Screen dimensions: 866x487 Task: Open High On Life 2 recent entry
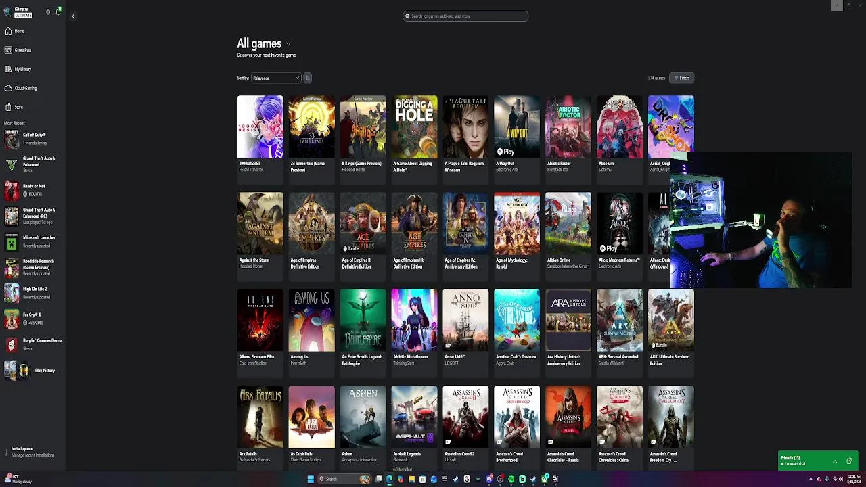32,293
